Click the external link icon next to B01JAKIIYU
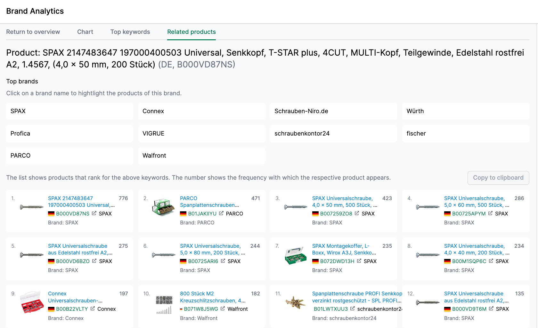The width and height of the screenshot is (538, 328). tap(222, 213)
